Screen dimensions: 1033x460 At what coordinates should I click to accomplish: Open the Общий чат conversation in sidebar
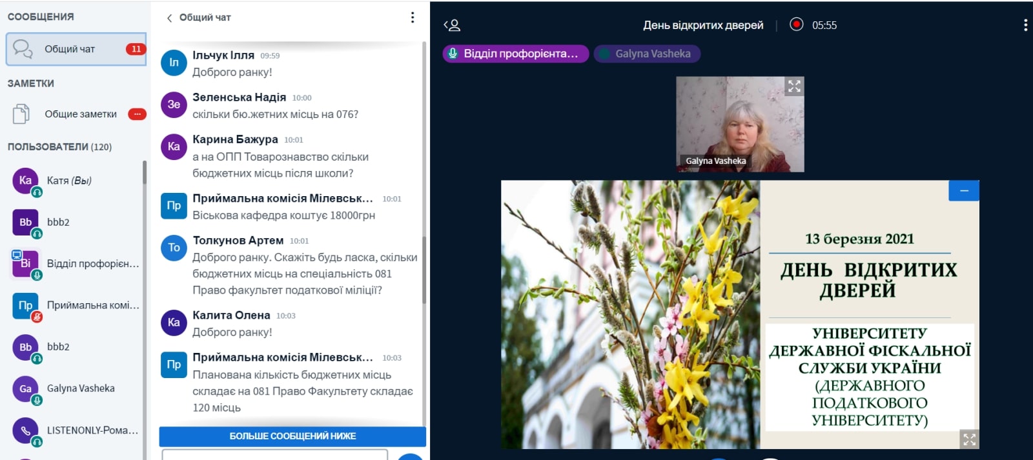click(x=76, y=49)
